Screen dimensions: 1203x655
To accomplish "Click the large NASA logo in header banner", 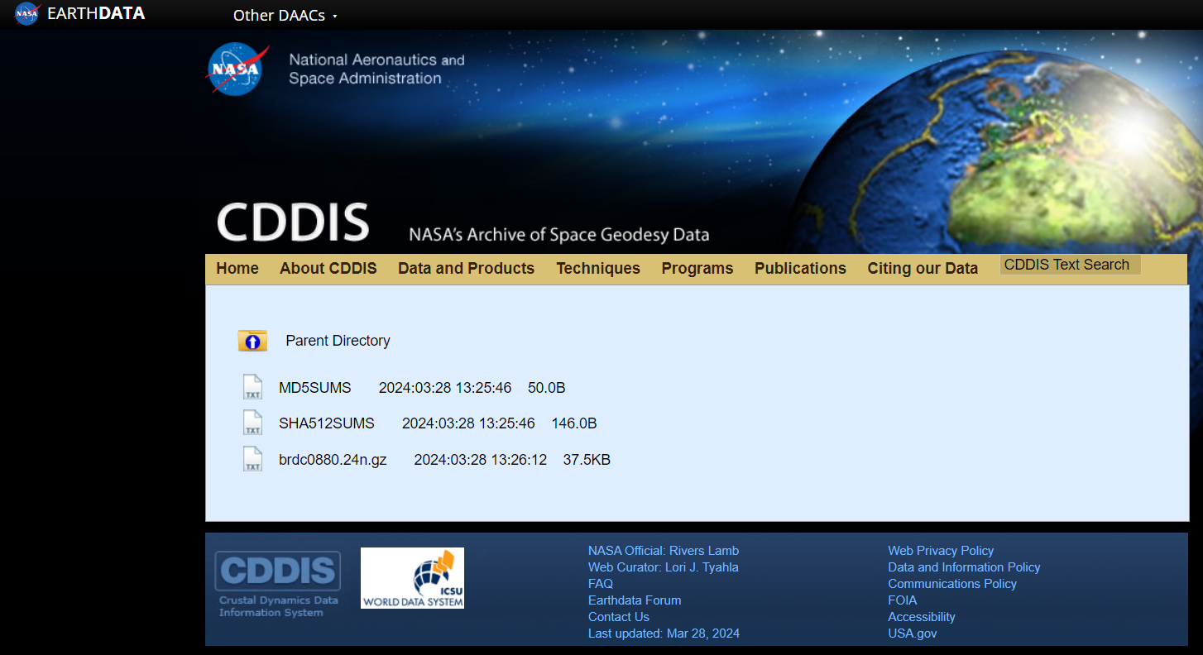I will point(237,69).
